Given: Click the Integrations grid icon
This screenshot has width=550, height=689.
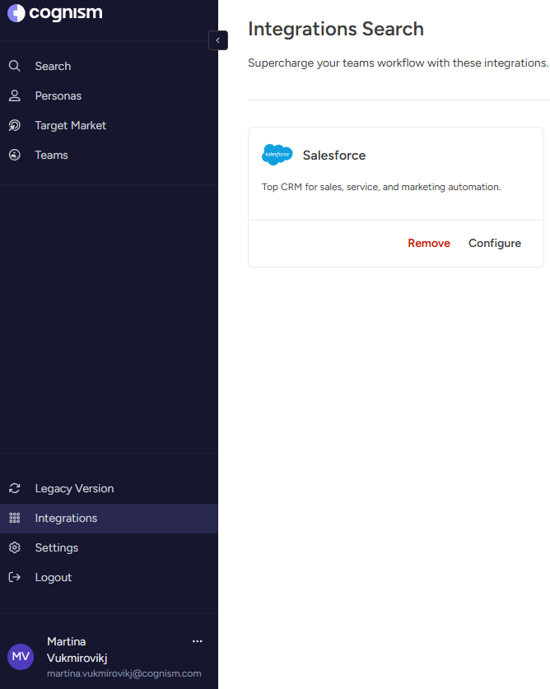Looking at the screenshot, I should point(15,518).
